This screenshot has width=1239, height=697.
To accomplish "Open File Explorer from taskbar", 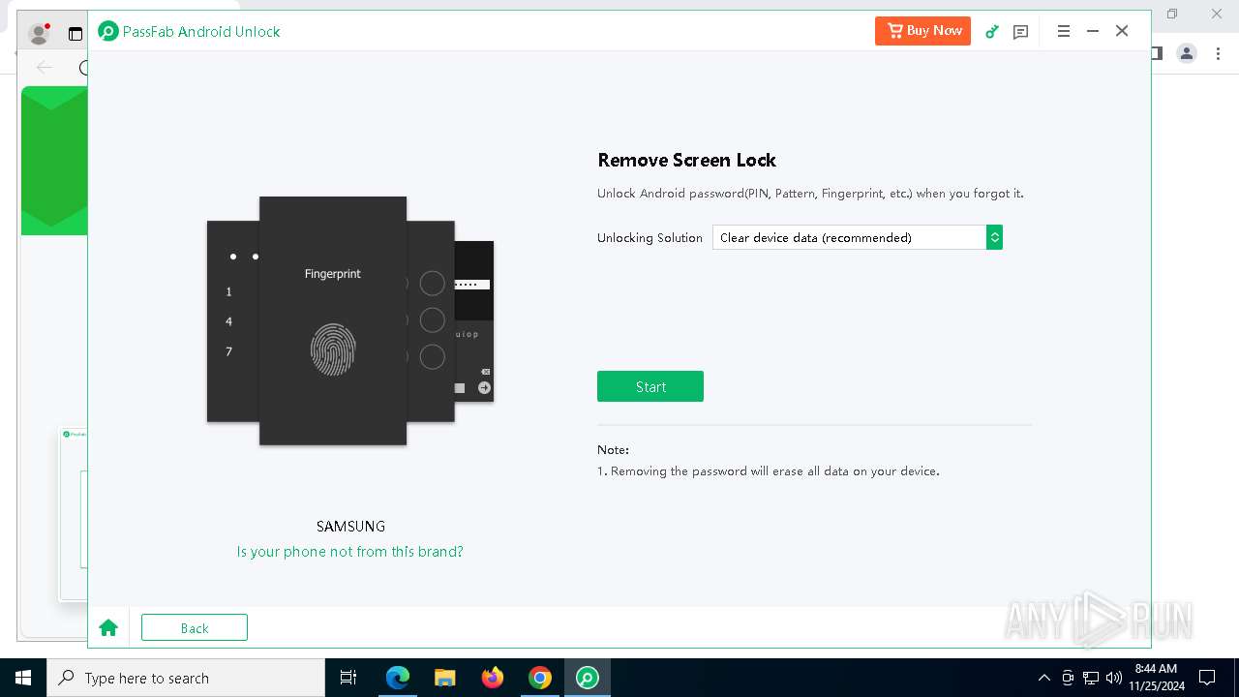I will (445, 678).
